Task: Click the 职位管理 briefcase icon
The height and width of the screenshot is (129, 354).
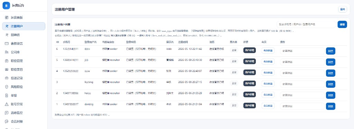Action: 7,61
